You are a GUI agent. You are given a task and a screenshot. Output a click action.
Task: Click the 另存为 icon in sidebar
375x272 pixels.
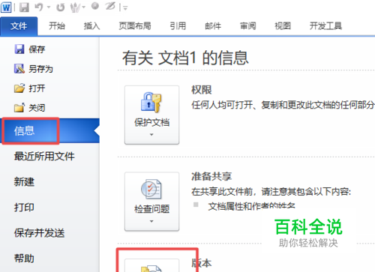(x=19, y=69)
